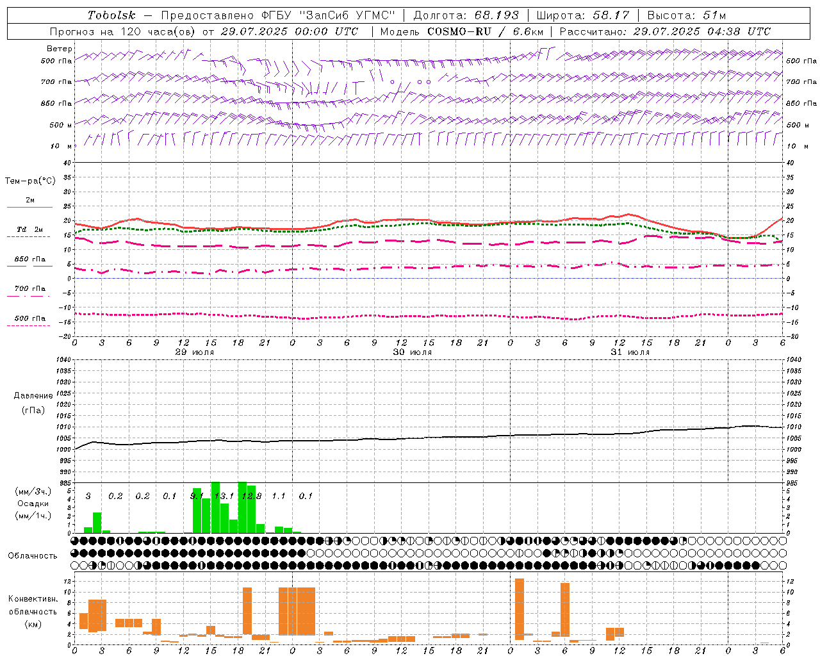Click the dotted pink line sample under legend "500 гПа"
Viewport: 820px width, 656px height.
(x=28, y=325)
